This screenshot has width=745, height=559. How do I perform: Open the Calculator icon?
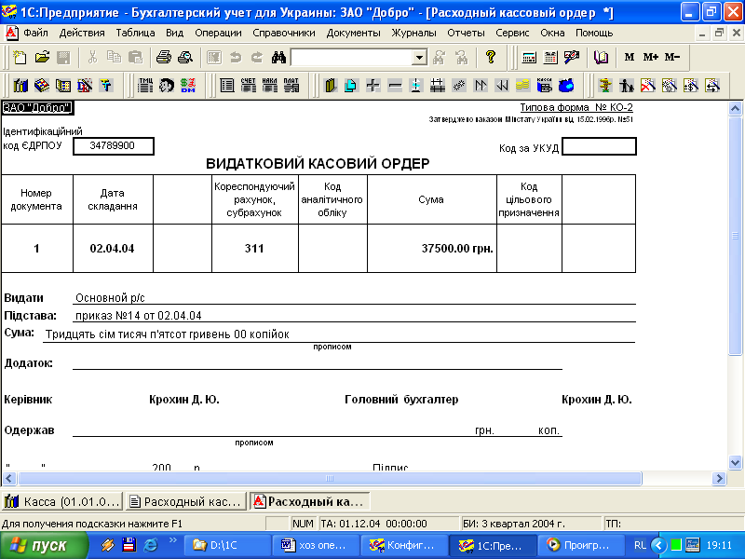529,58
